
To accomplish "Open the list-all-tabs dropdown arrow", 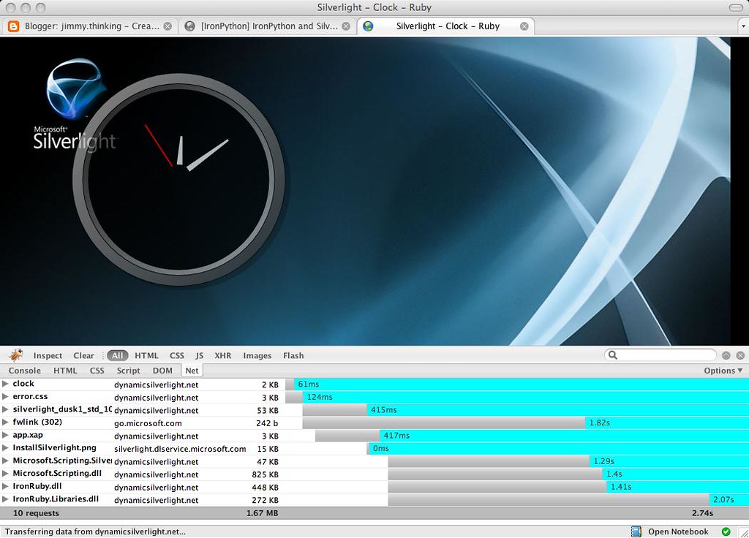I will 743,26.
